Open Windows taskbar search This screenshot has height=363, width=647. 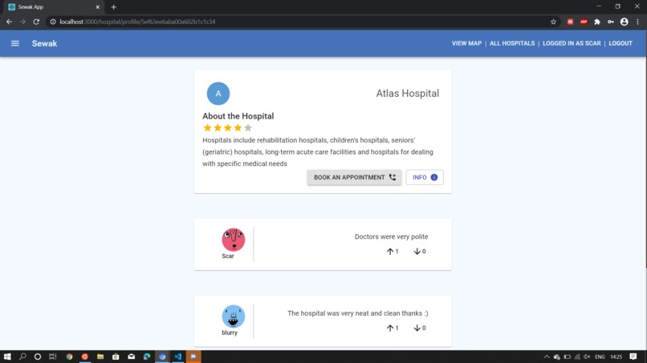[x=22, y=357]
